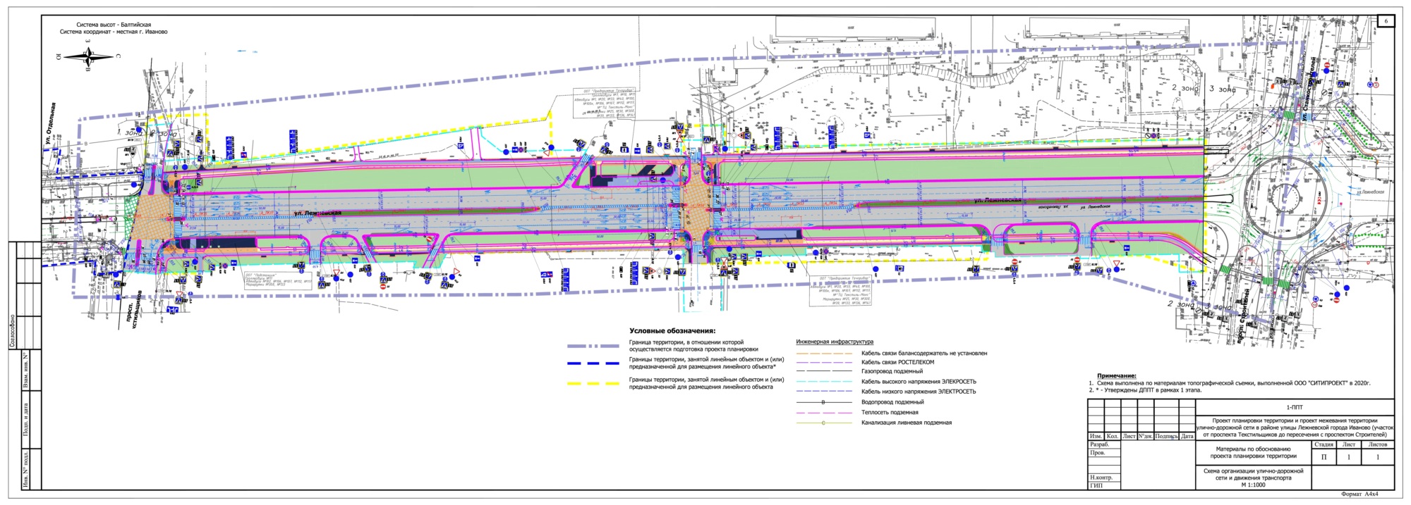The height and width of the screenshot is (505, 1411).
Task: Click the 'Примечание' notes heading
Action: (x=1116, y=376)
